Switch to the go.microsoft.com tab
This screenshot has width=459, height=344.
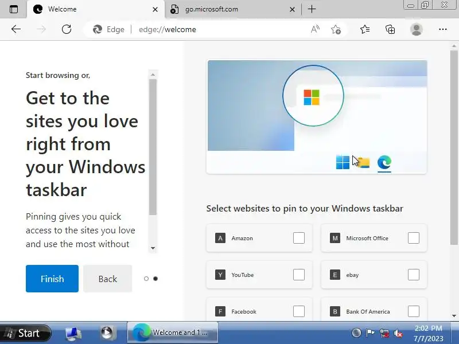click(233, 9)
